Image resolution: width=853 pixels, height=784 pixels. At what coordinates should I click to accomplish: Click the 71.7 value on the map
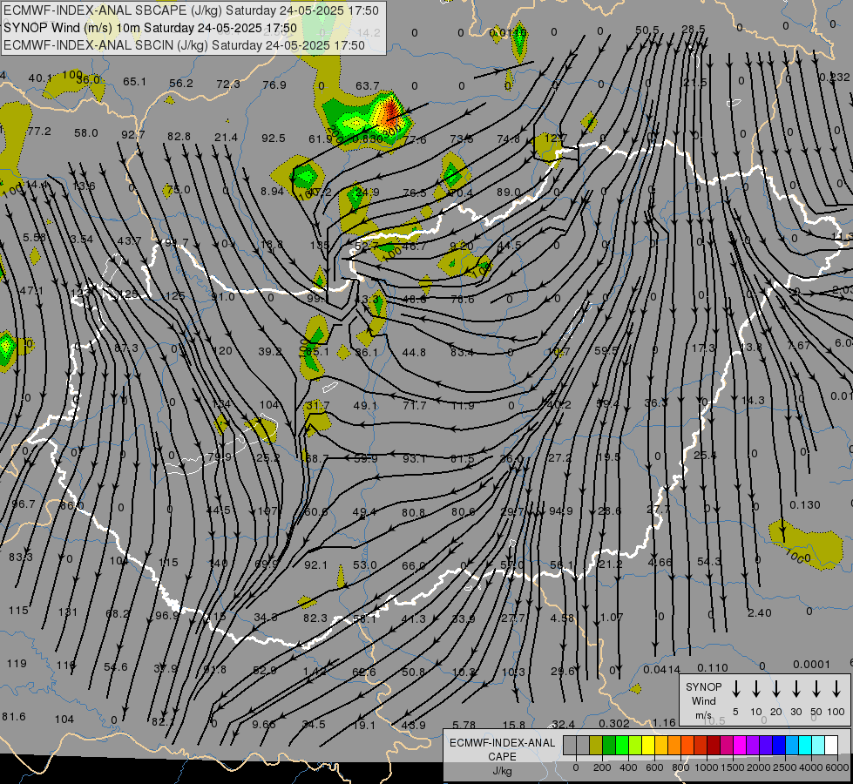[x=415, y=405]
